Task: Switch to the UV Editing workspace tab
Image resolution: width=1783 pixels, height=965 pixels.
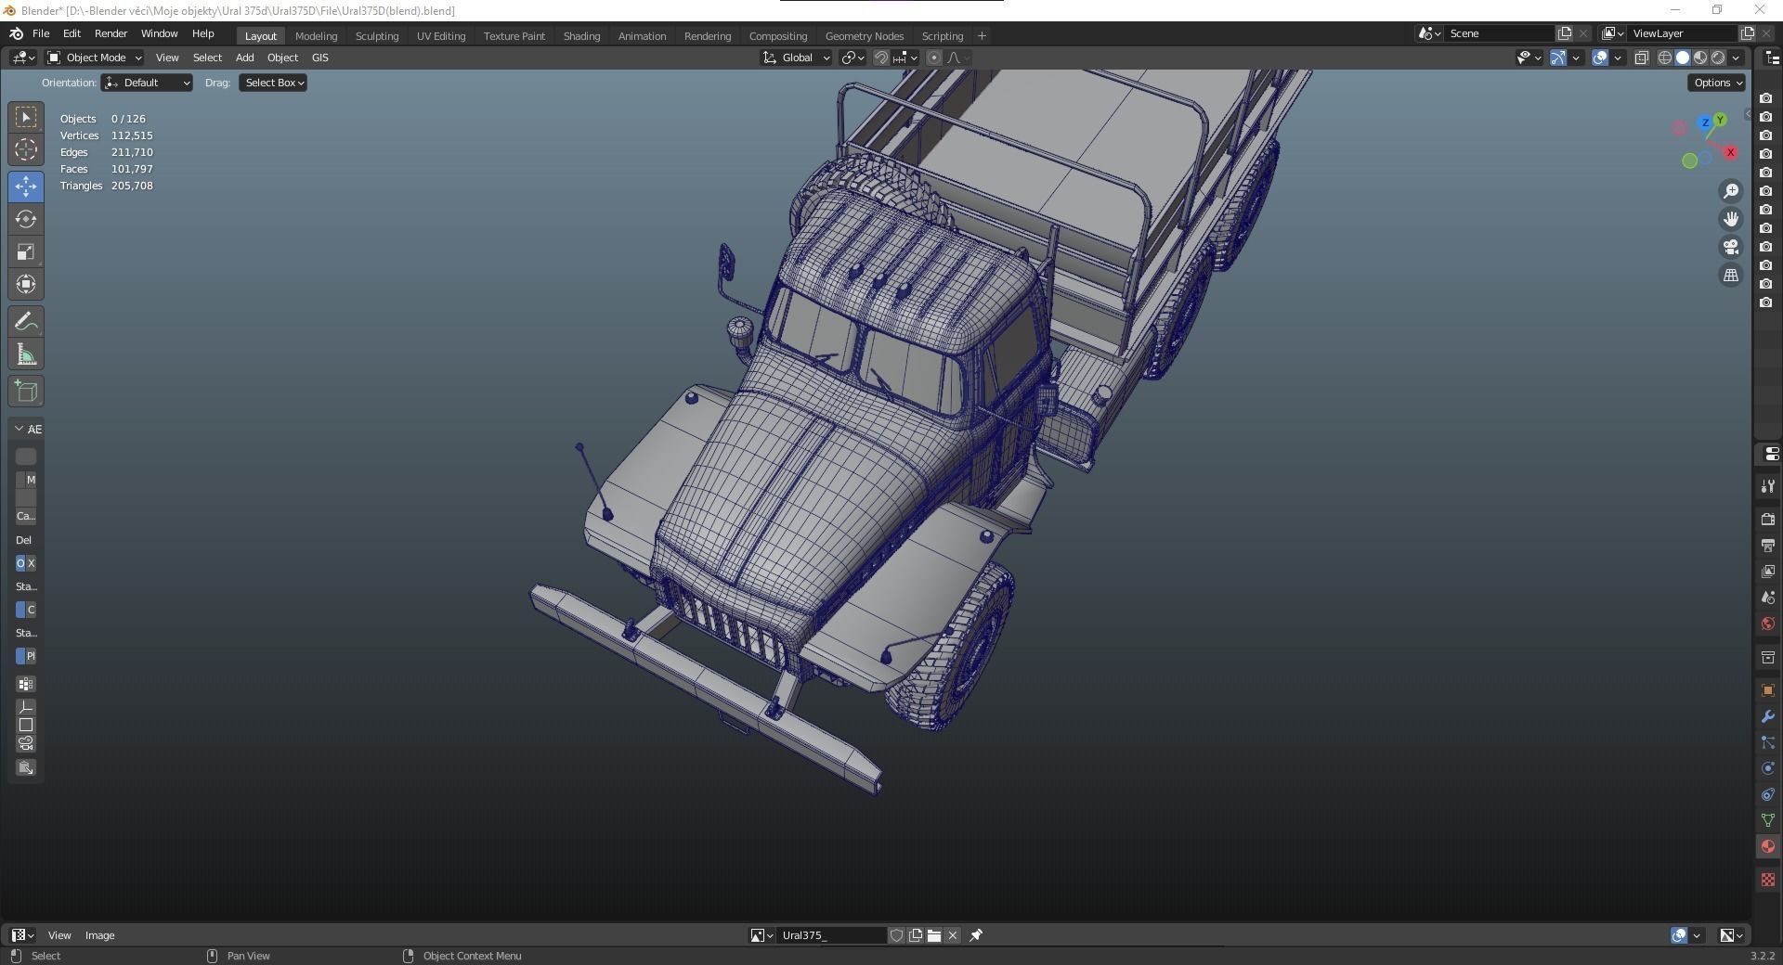Action: pos(441,36)
